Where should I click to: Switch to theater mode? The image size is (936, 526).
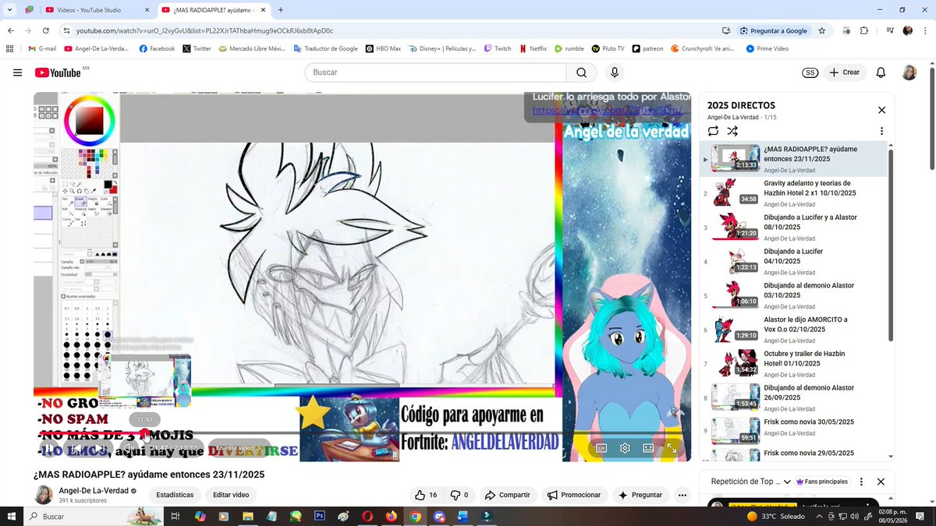point(648,448)
